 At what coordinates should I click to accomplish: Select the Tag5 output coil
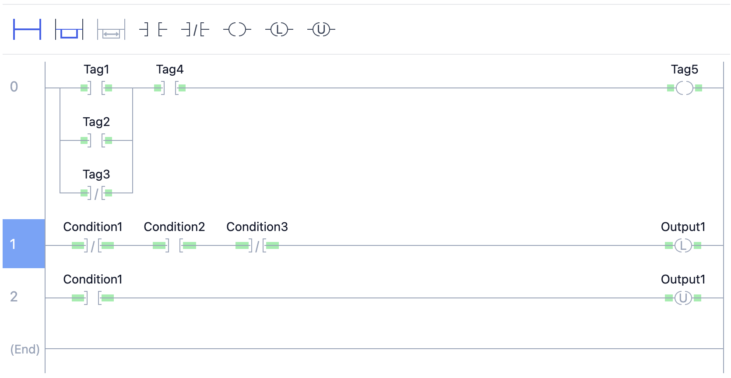click(x=685, y=88)
